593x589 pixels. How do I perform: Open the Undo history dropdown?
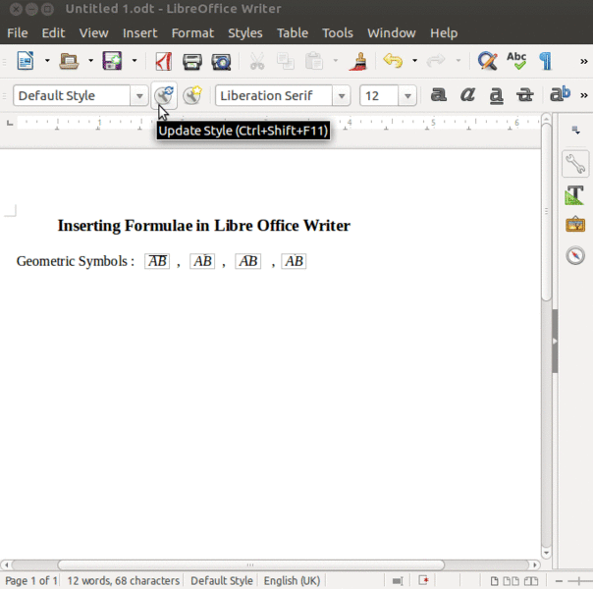(414, 61)
